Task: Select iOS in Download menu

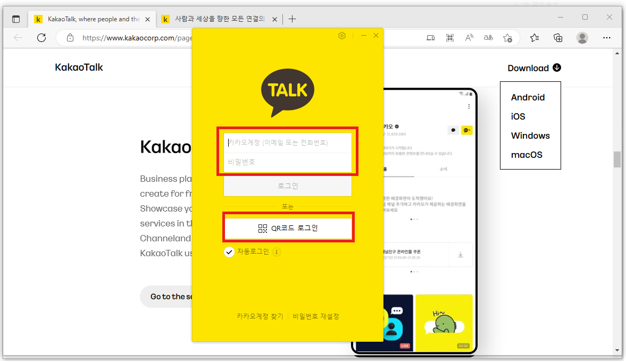Action: pyautogui.click(x=518, y=116)
